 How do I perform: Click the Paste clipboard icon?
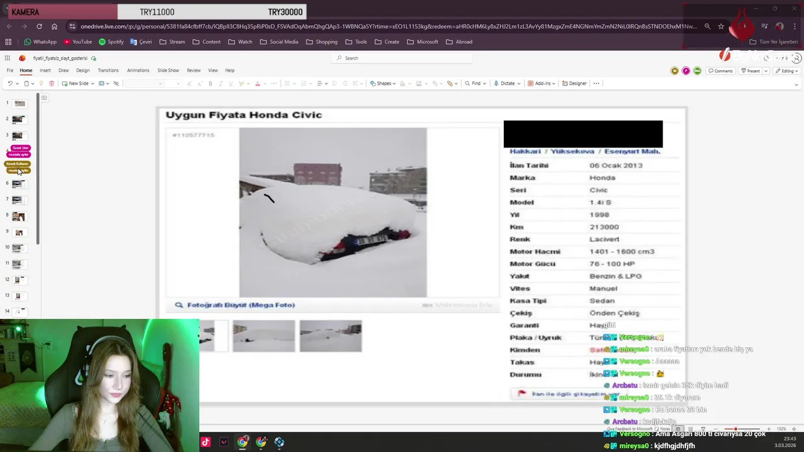26,83
